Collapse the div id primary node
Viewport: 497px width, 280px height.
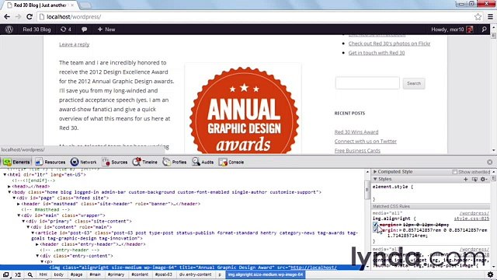[x=23, y=221]
